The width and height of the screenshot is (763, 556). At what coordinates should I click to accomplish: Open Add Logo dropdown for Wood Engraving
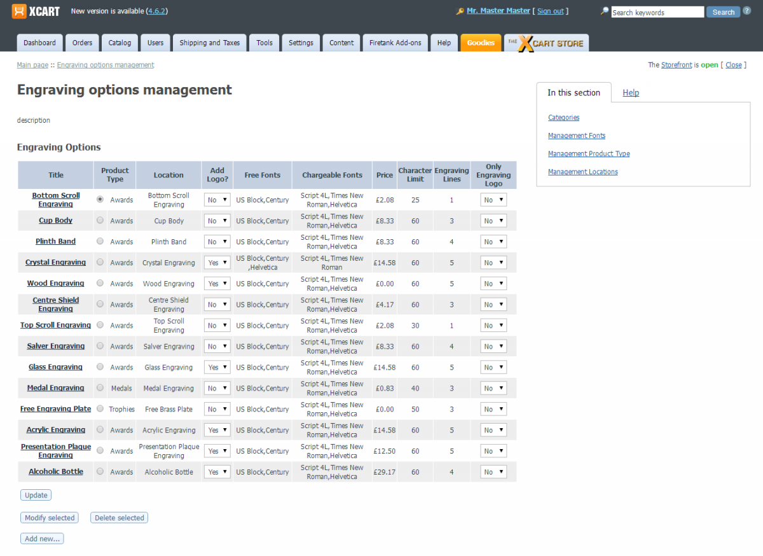[217, 284]
